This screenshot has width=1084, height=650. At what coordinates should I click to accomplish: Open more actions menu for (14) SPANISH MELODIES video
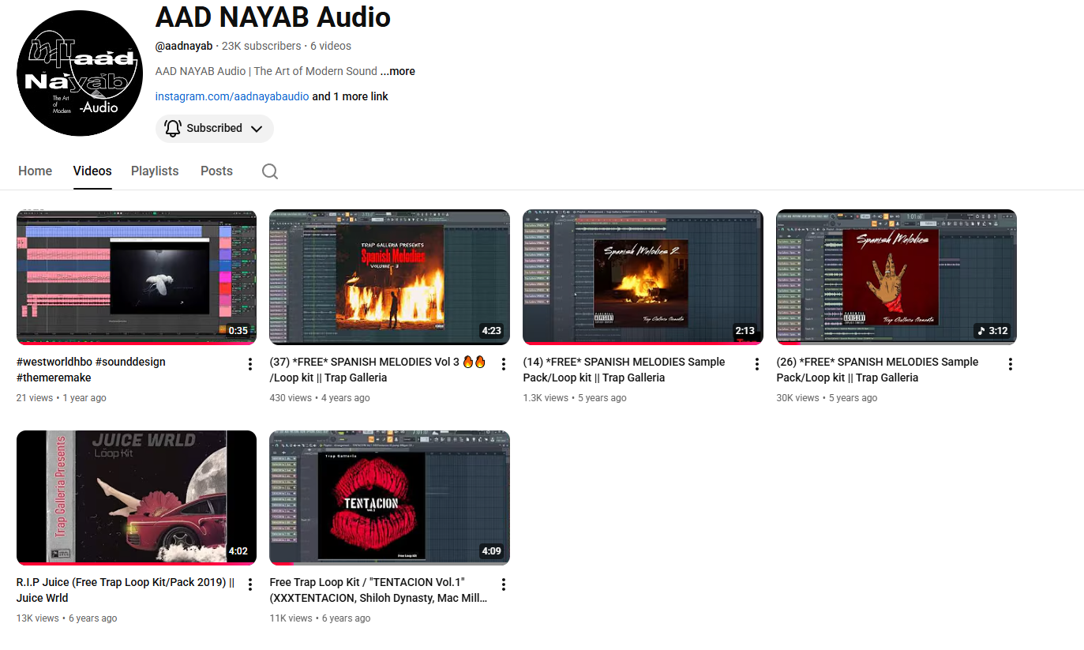[x=756, y=364]
